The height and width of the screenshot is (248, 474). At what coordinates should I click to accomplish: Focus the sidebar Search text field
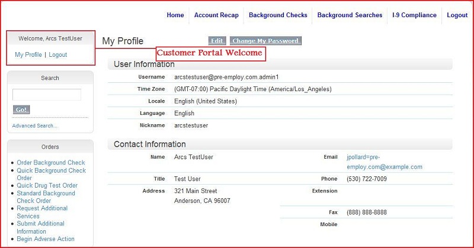[47, 95]
